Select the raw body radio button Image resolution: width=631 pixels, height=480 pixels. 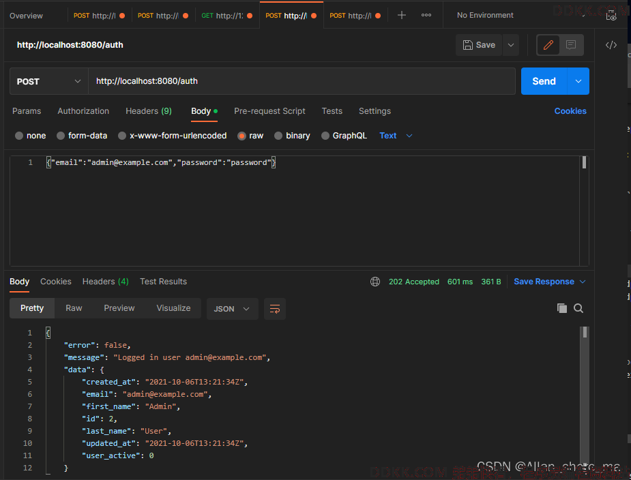[241, 136]
